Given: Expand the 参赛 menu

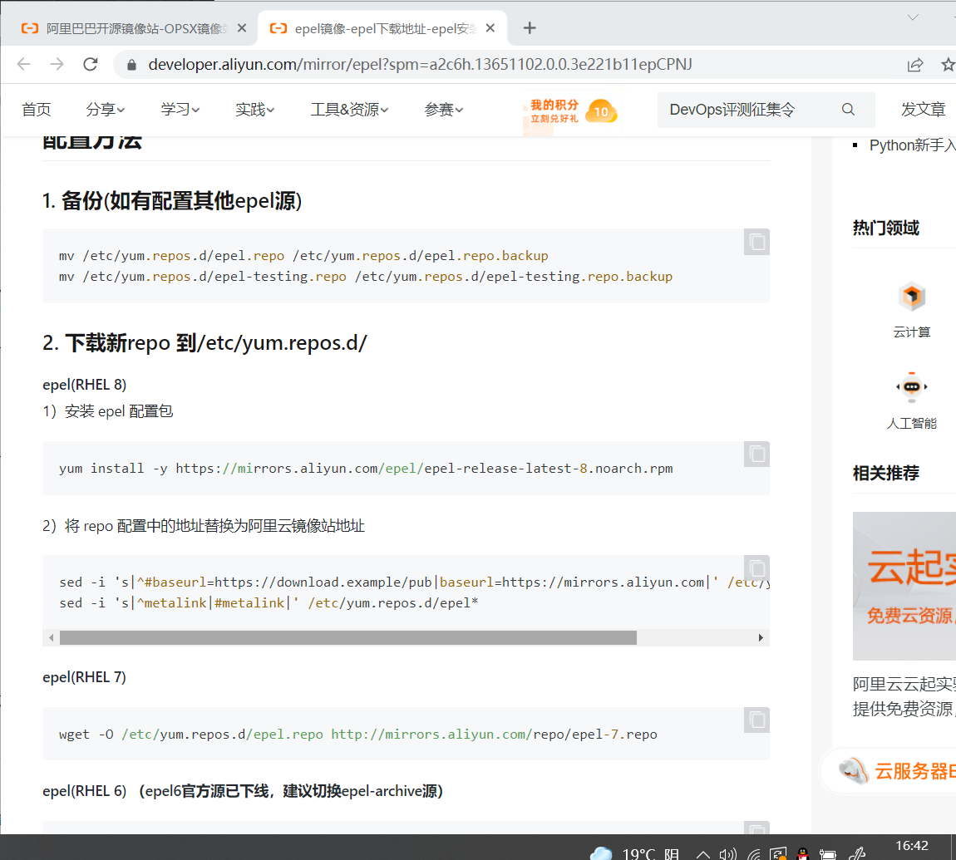Looking at the screenshot, I should click(x=443, y=110).
